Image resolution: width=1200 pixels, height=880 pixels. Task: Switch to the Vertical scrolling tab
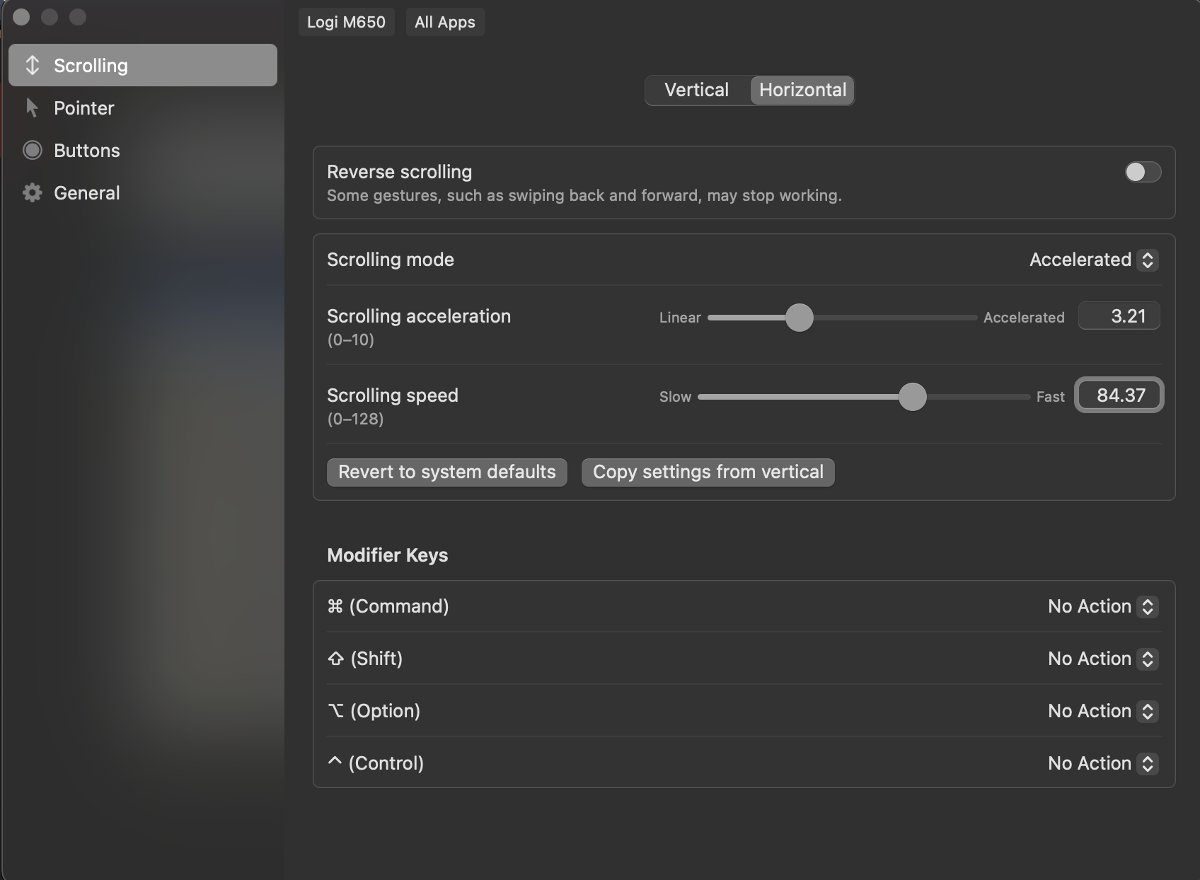coord(697,90)
